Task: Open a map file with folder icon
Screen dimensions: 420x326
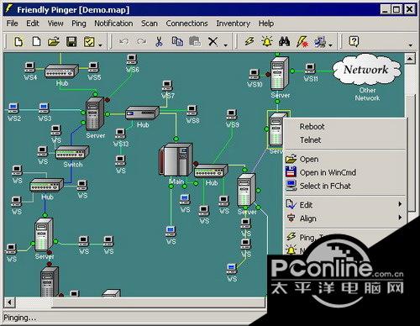Action: [54, 42]
